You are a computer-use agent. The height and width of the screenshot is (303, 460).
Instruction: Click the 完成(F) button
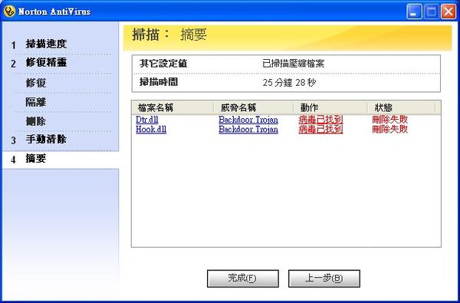coord(243,278)
